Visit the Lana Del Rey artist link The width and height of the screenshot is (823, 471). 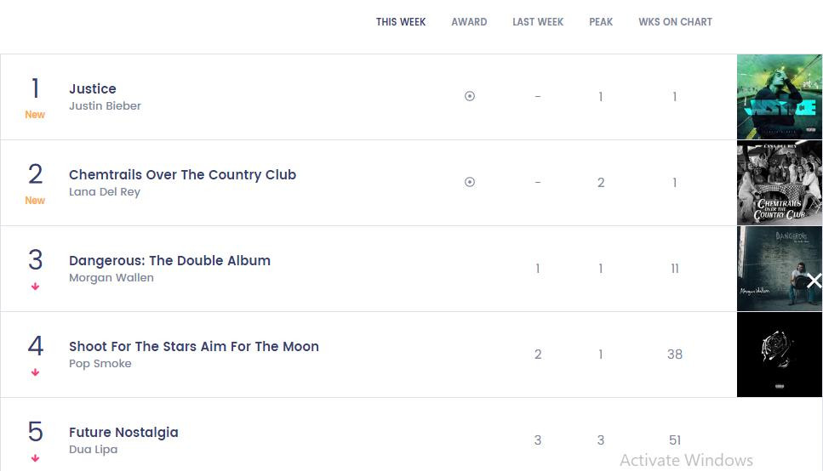pos(105,192)
